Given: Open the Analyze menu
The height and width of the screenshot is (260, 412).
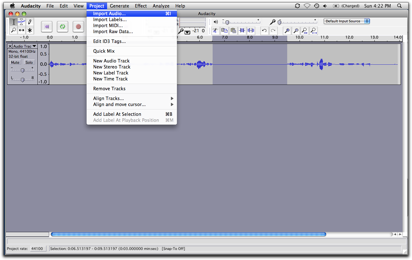Looking at the screenshot, I should (x=161, y=6).
